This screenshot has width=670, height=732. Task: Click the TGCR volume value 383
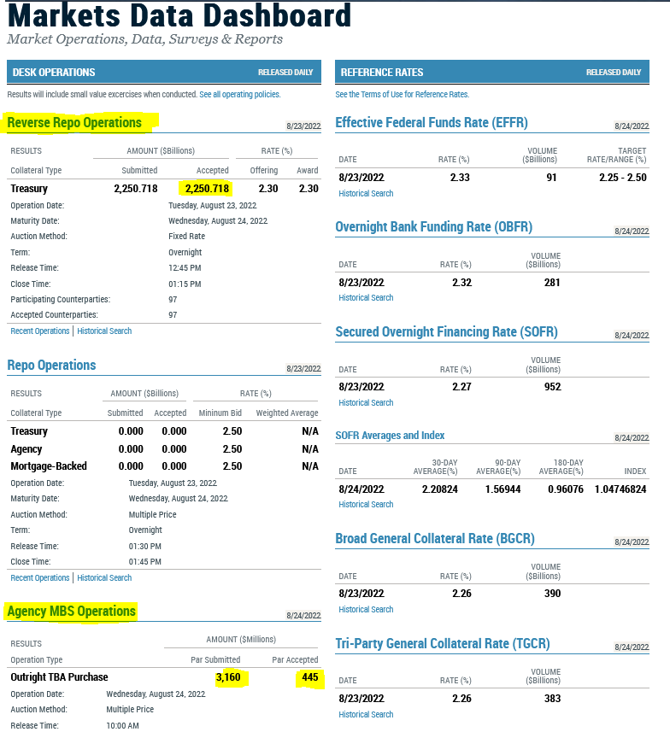point(552,699)
